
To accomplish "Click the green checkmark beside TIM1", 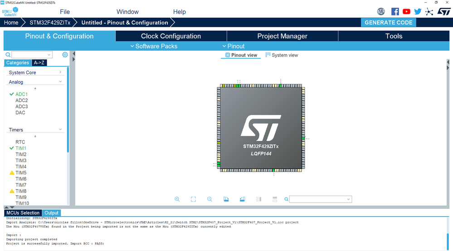I will pos(11,148).
